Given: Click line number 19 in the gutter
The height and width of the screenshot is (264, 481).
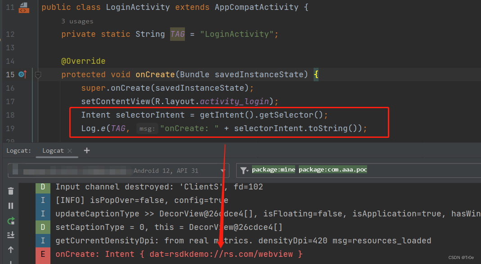Looking at the screenshot, I should [x=10, y=128].
